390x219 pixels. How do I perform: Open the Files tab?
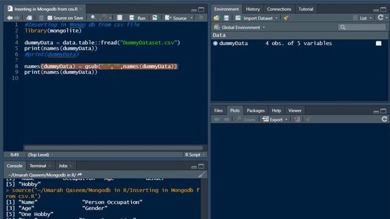(x=218, y=111)
